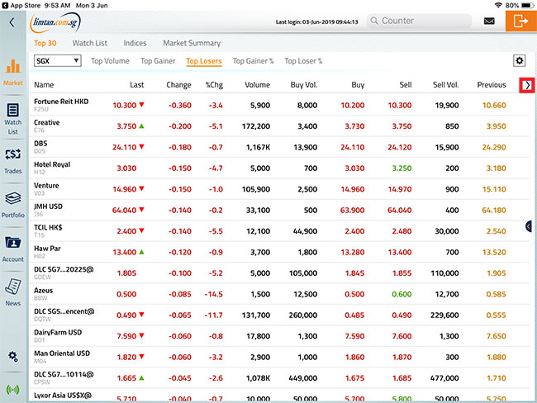Tap the limtan.com.sg logo
This screenshot has width=537, height=403.
[x=55, y=22]
